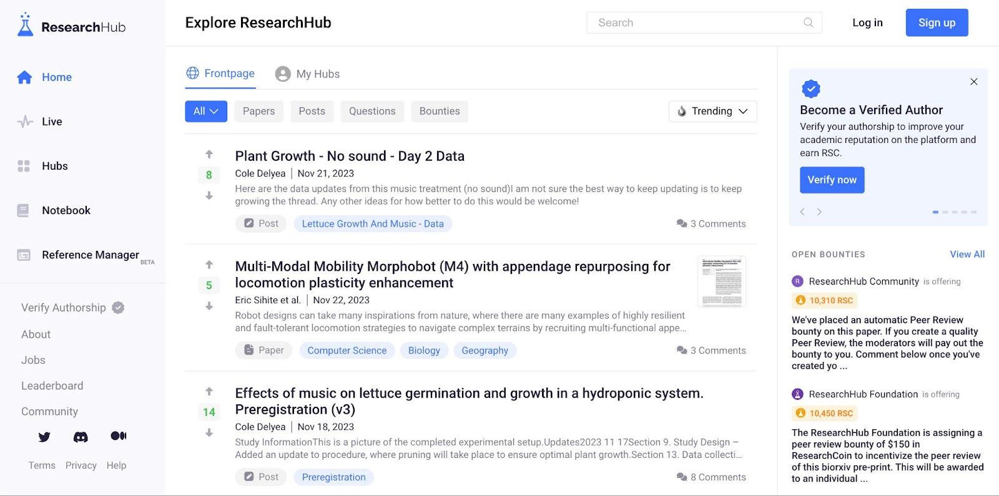999x496 pixels.
Task: Open the Trending sort dropdown
Action: pyautogui.click(x=712, y=111)
